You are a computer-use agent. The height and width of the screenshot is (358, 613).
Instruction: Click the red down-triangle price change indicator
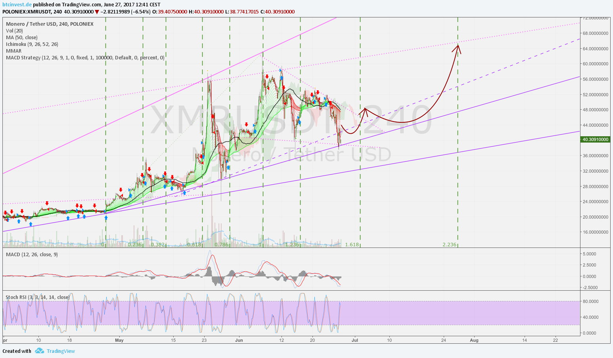(97, 12)
